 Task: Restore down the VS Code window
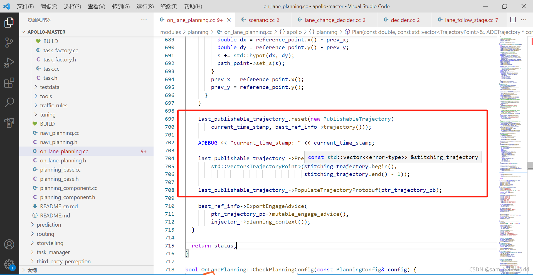point(504,6)
